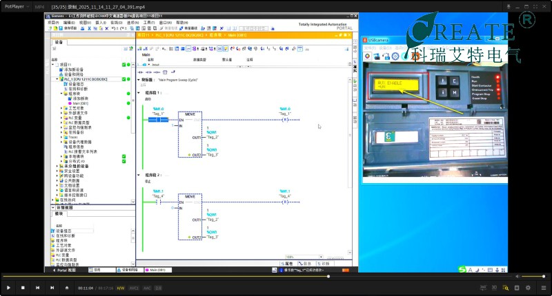Open the 项目 menu in TIA Portal
The width and height of the screenshot is (552, 296).
pos(53,23)
